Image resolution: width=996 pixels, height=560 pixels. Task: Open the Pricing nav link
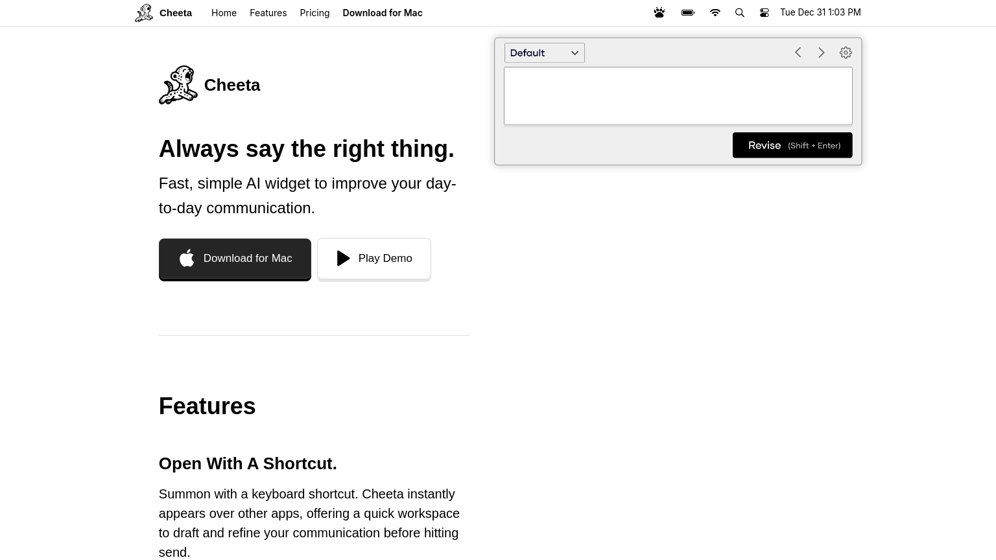coord(314,13)
